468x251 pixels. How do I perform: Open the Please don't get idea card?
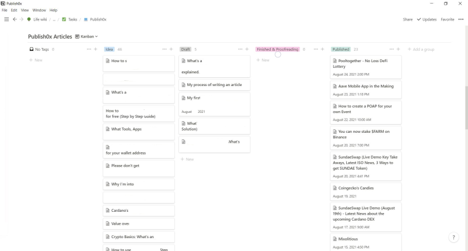click(139, 169)
